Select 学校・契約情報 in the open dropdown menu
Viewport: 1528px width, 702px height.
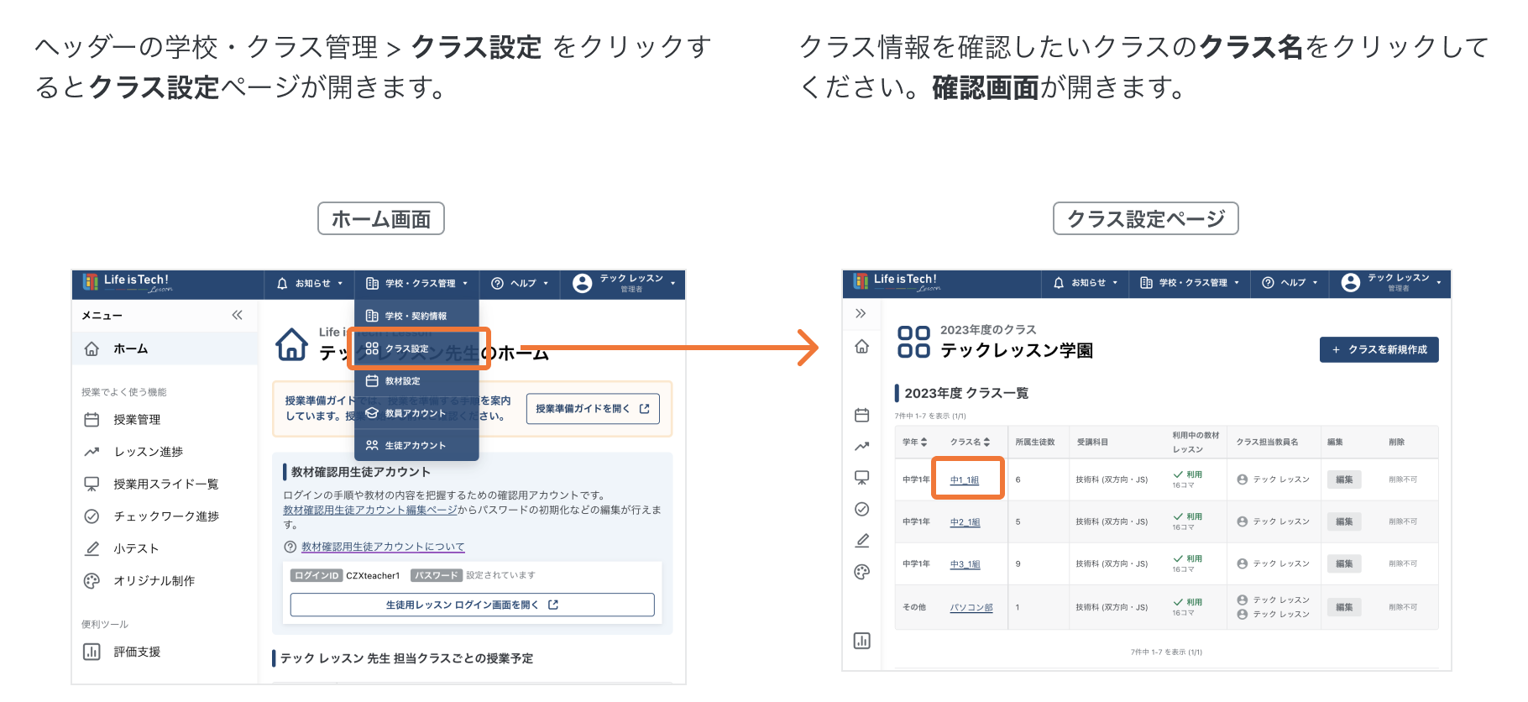click(x=416, y=317)
